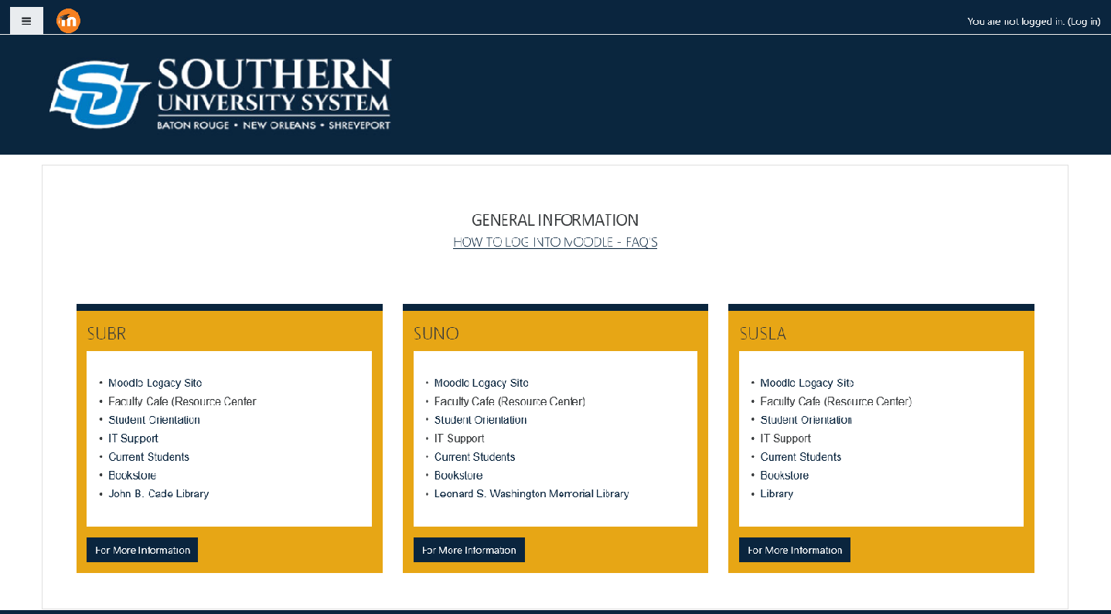Open SUBR Faculty Cafe Resource Center
The width and height of the screenshot is (1111, 614).
tap(182, 401)
